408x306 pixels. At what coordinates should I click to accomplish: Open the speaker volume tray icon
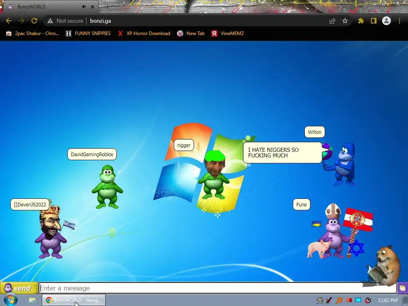[x=368, y=300]
